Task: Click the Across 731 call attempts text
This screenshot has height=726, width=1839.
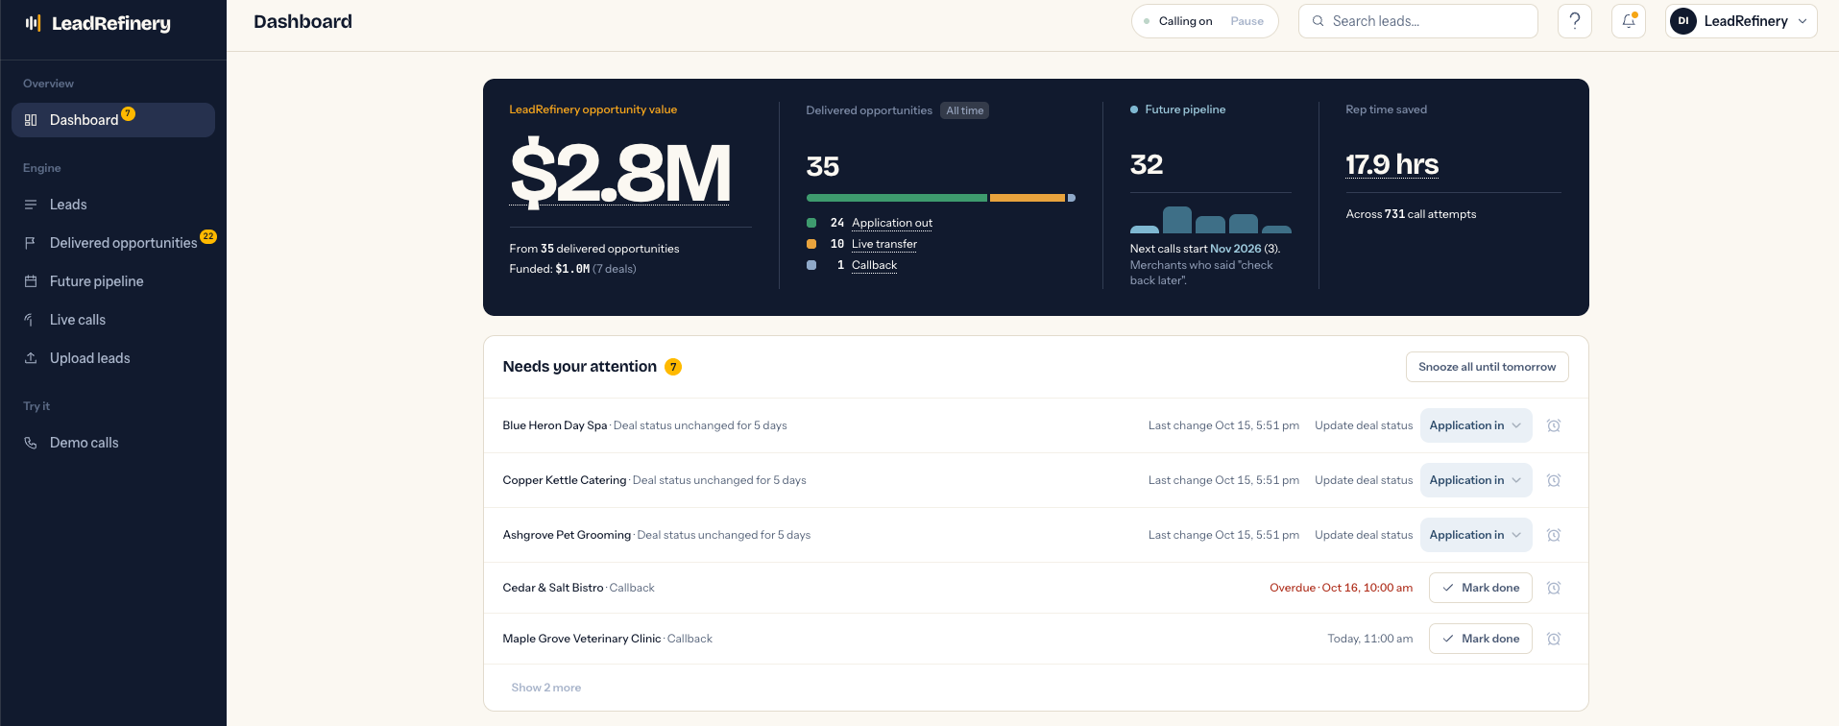Action: click(x=1411, y=214)
